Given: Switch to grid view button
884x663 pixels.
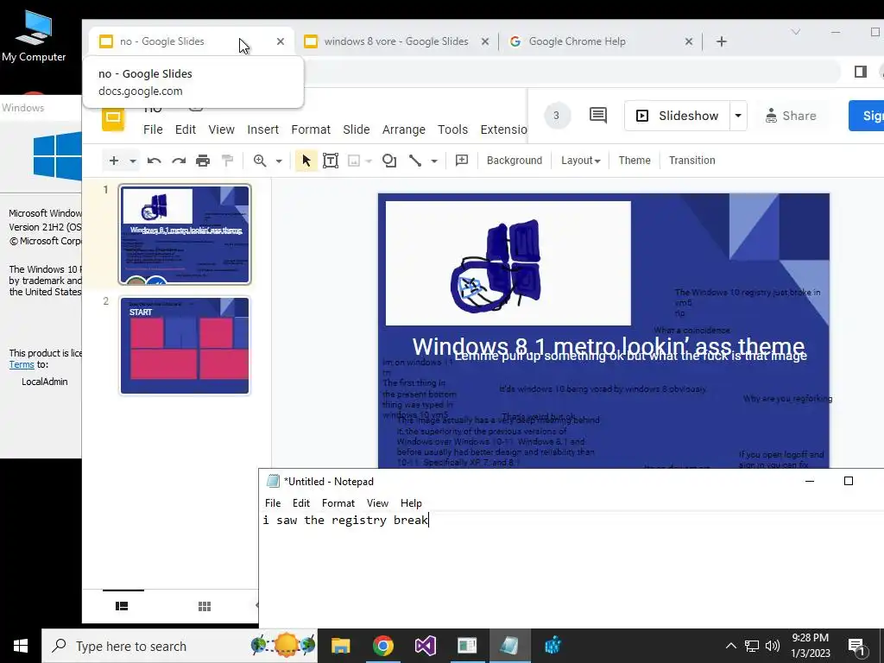Looking at the screenshot, I should click(x=205, y=606).
